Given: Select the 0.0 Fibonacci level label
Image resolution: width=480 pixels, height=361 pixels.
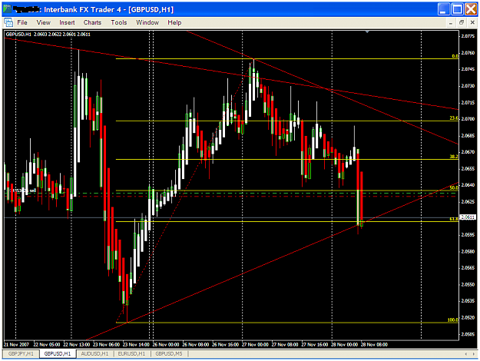Looking at the screenshot, I should point(455,56).
